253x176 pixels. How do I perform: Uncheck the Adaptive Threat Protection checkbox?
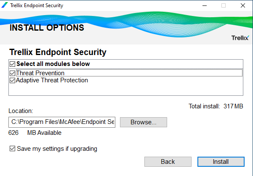13,80
